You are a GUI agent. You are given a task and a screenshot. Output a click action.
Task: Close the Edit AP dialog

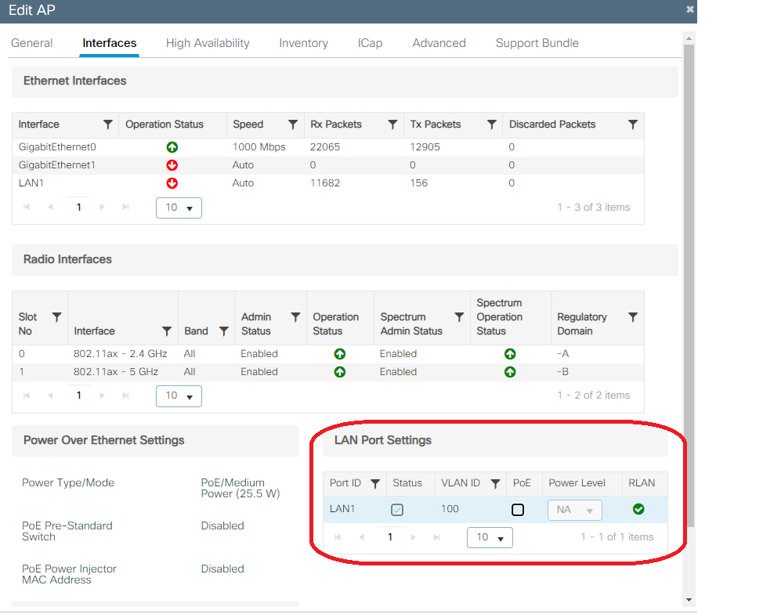point(689,9)
